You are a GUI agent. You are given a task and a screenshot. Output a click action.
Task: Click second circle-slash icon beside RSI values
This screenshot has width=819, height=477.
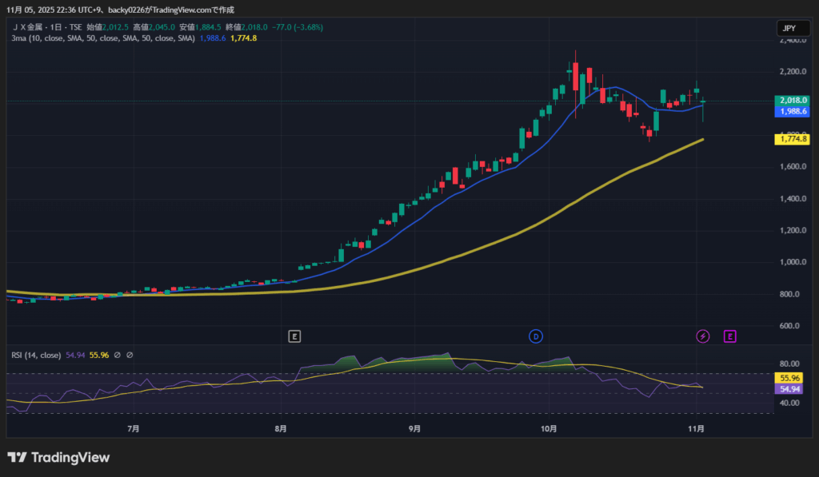point(130,355)
